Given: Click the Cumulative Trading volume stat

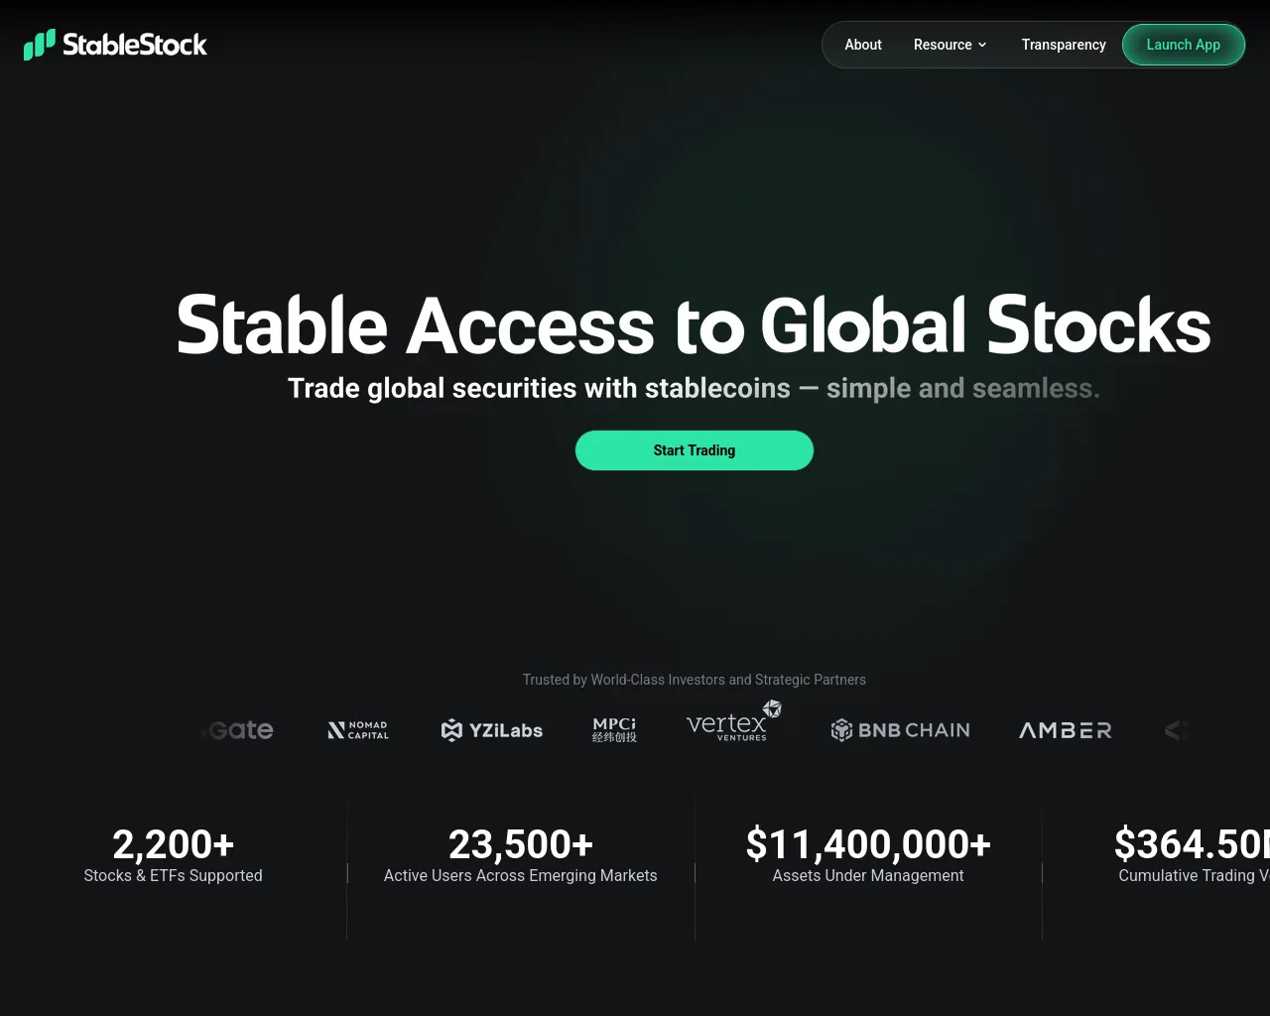Looking at the screenshot, I should click(1192, 855).
